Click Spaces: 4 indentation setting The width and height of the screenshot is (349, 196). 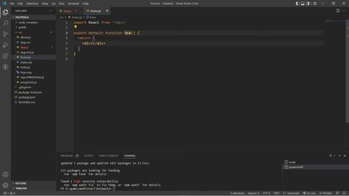click(x=253, y=193)
